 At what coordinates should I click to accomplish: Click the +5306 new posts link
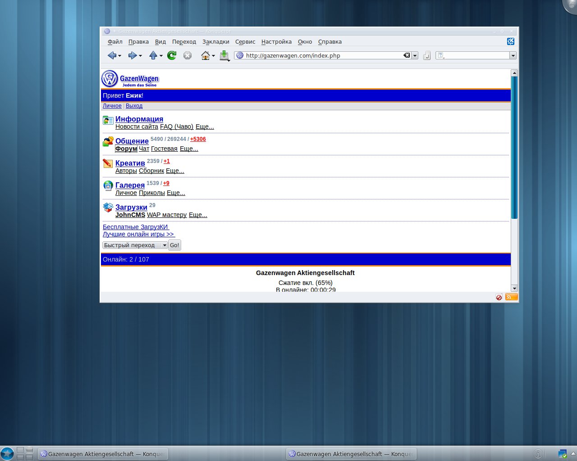point(198,139)
